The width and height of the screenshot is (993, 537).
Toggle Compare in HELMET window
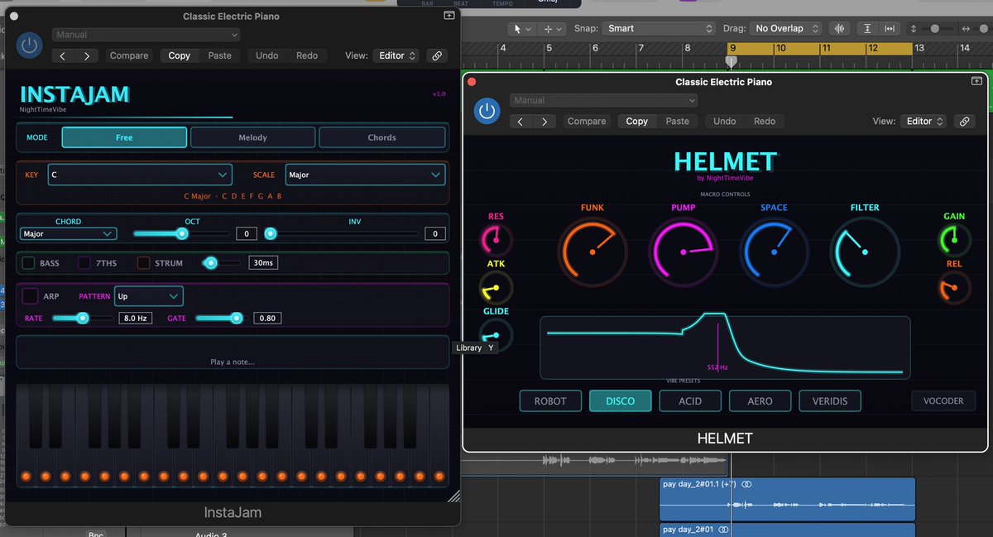point(587,121)
